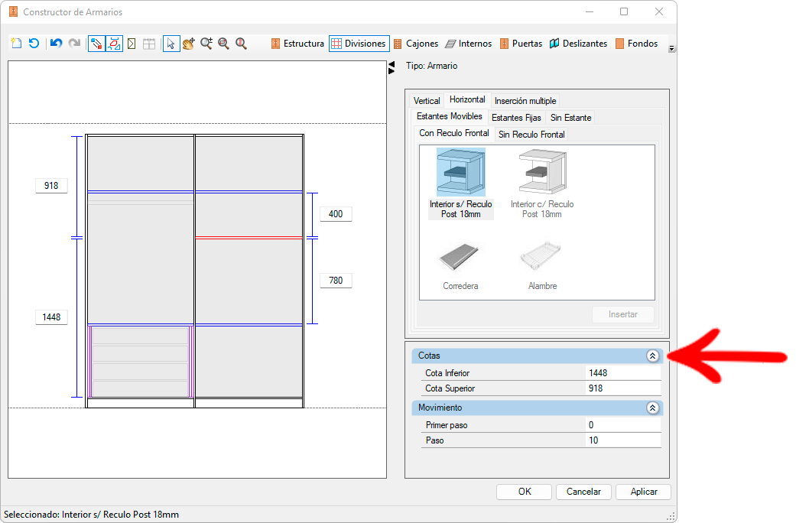This screenshot has width=796, height=523.
Task: Click the zoom 1:1 magnifier
Action: click(x=241, y=44)
